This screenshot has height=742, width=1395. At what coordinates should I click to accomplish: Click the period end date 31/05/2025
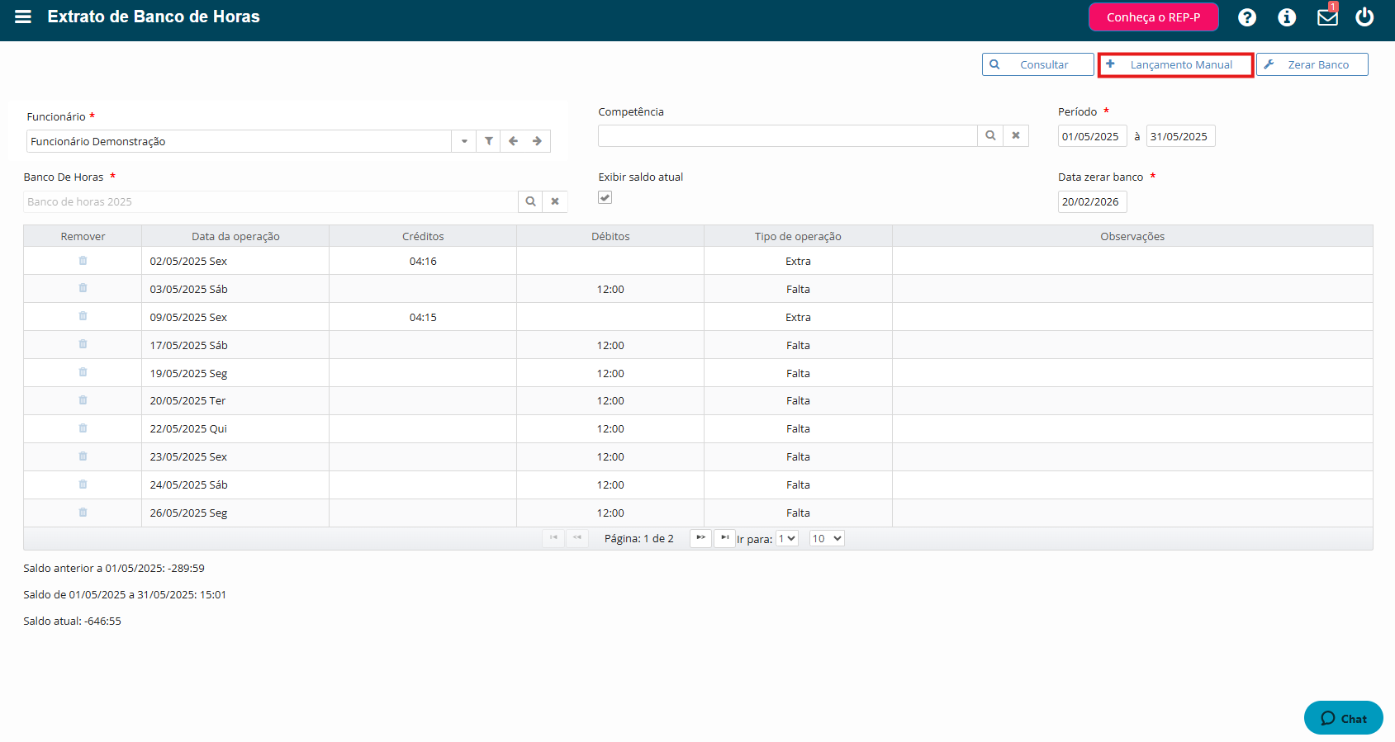click(x=1180, y=136)
